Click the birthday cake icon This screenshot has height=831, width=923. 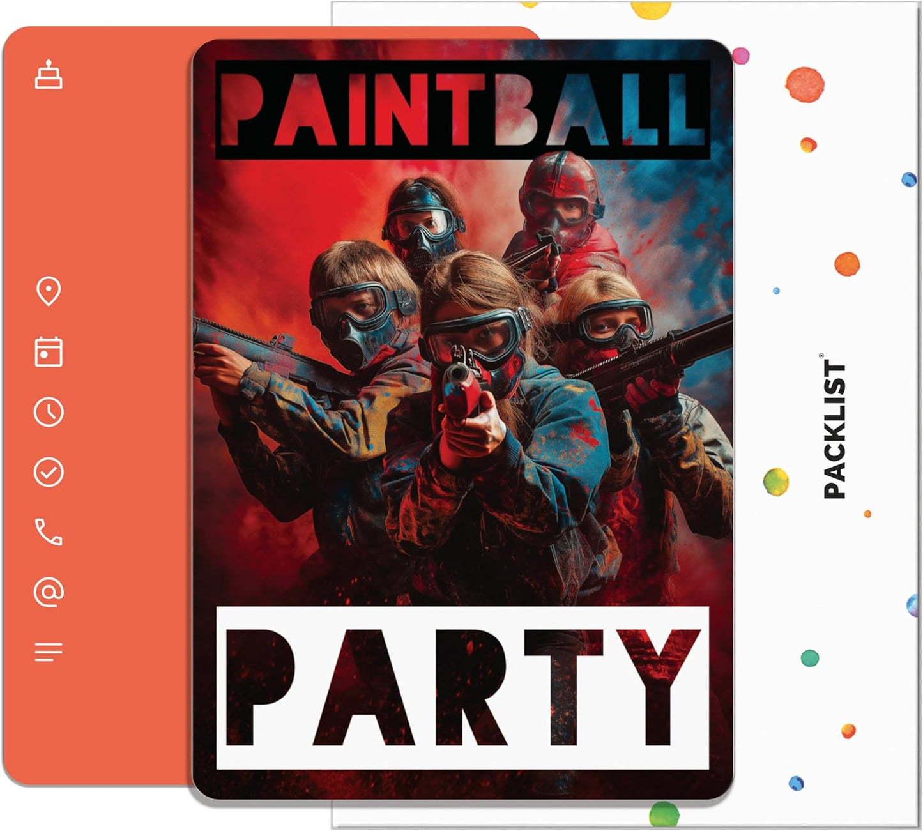[x=49, y=74]
